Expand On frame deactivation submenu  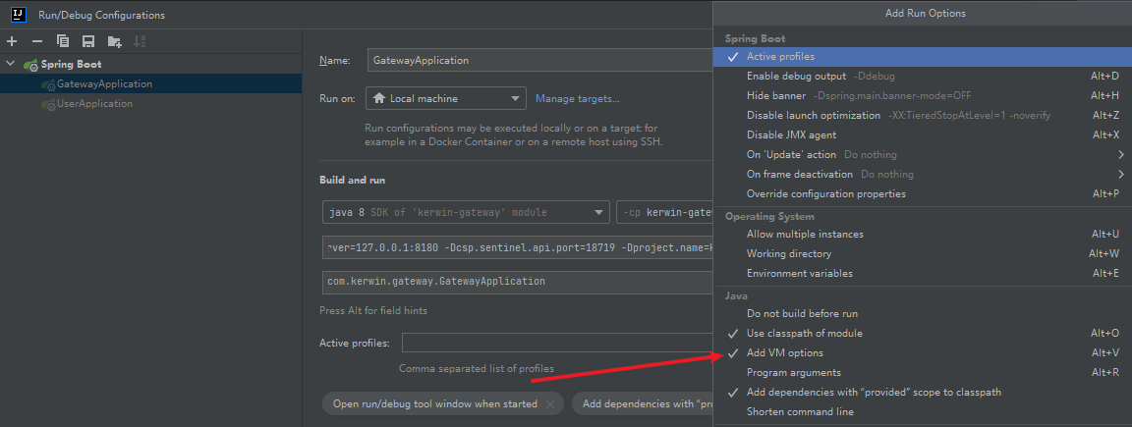coord(922,175)
